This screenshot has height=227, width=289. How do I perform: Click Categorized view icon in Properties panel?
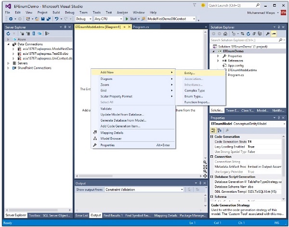tap(213, 130)
